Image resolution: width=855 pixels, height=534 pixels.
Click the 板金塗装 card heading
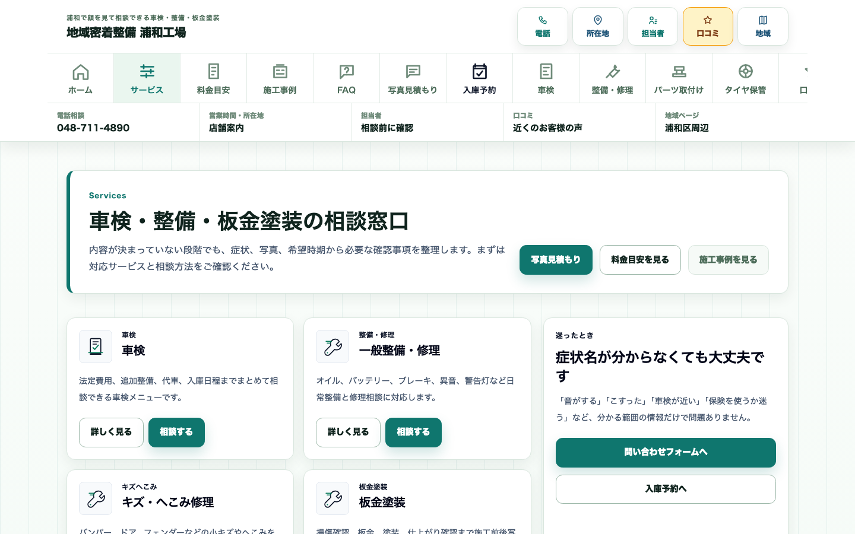point(382,503)
